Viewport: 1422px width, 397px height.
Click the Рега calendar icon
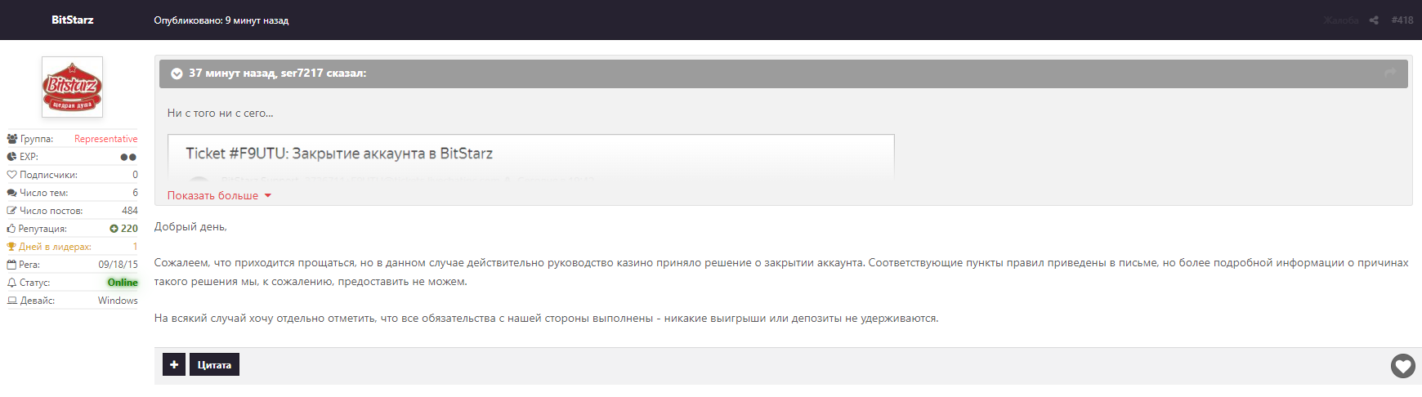point(11,265)
